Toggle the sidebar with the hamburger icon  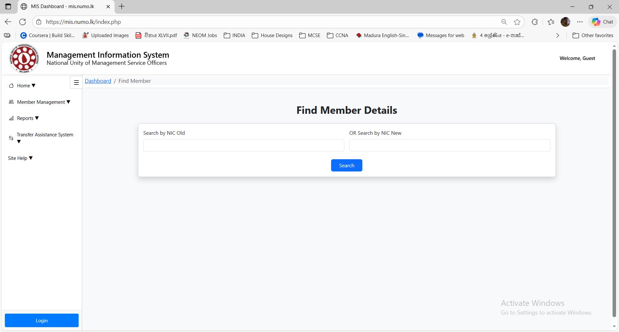coord(76,82)
